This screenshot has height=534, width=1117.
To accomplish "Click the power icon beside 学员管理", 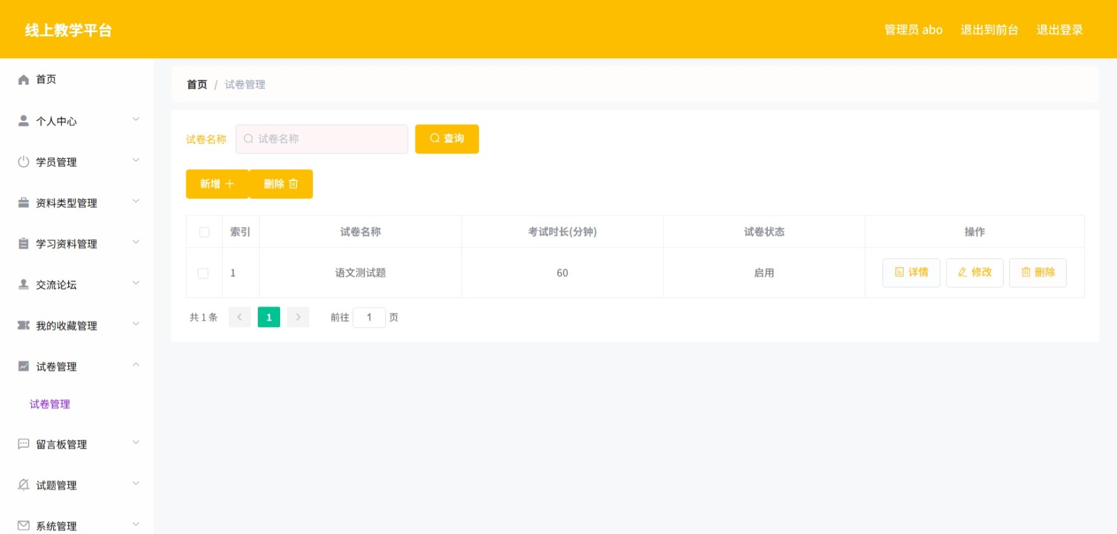I will [x=23, y=162].
